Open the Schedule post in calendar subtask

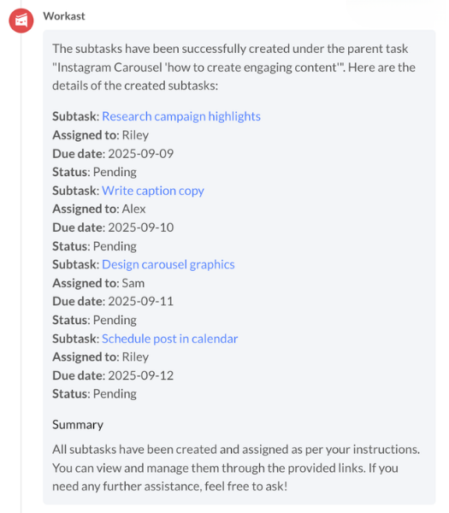click(x=169, y=339)
